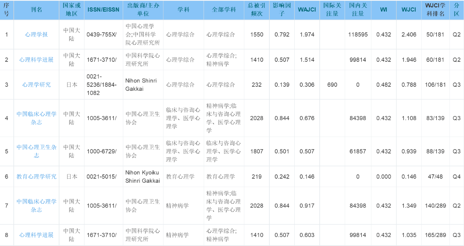464x246 pixels.
Task: Click the ISSN/EISSN column header
Action: [103, 10]
